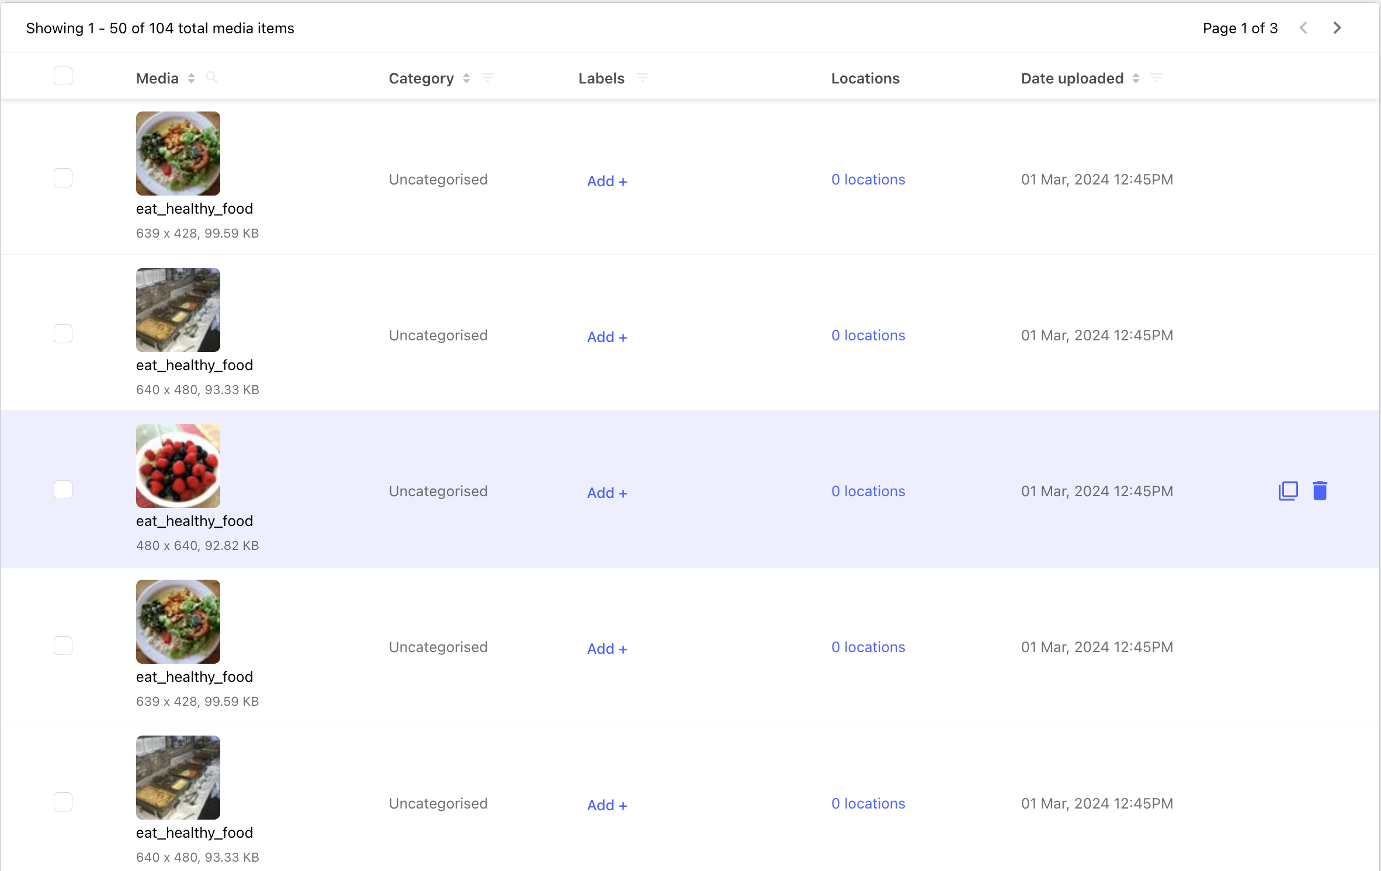
Task: Sort the table by Category
Action: tap(466, 78)
